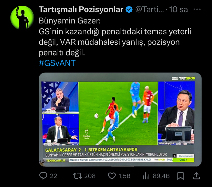Viewport: 212px width, 187px height.
Task: Open Tartışmalı Pozisyonlar profile avatar
Action: click(x=22, y=17)
